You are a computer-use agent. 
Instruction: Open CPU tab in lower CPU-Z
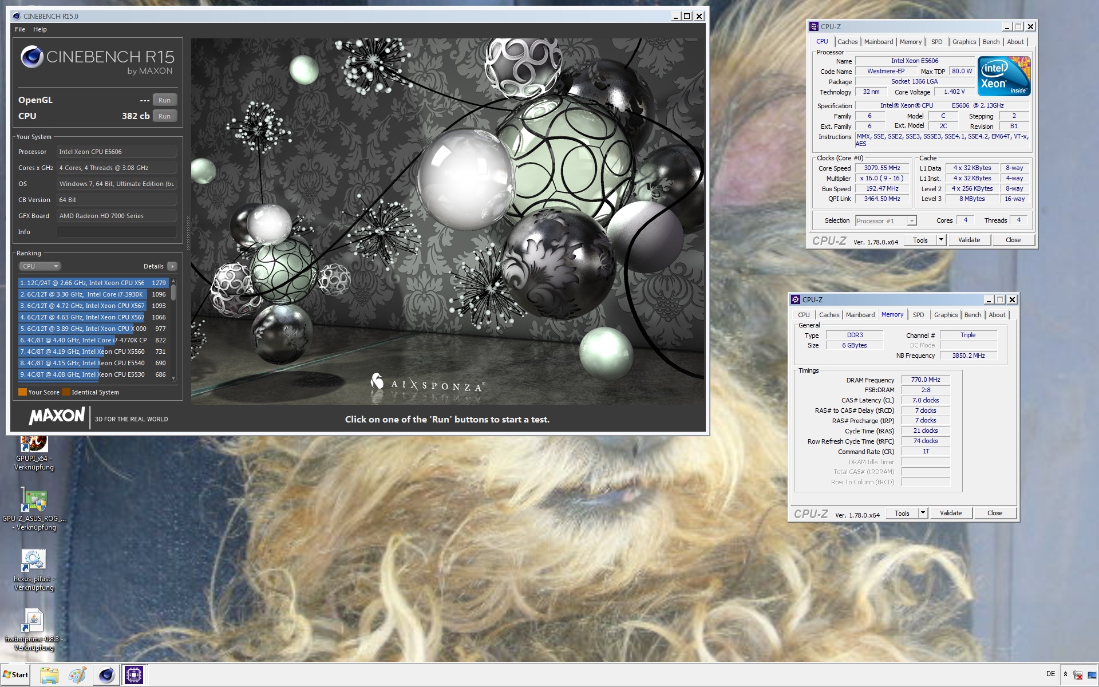coord(804,315)
